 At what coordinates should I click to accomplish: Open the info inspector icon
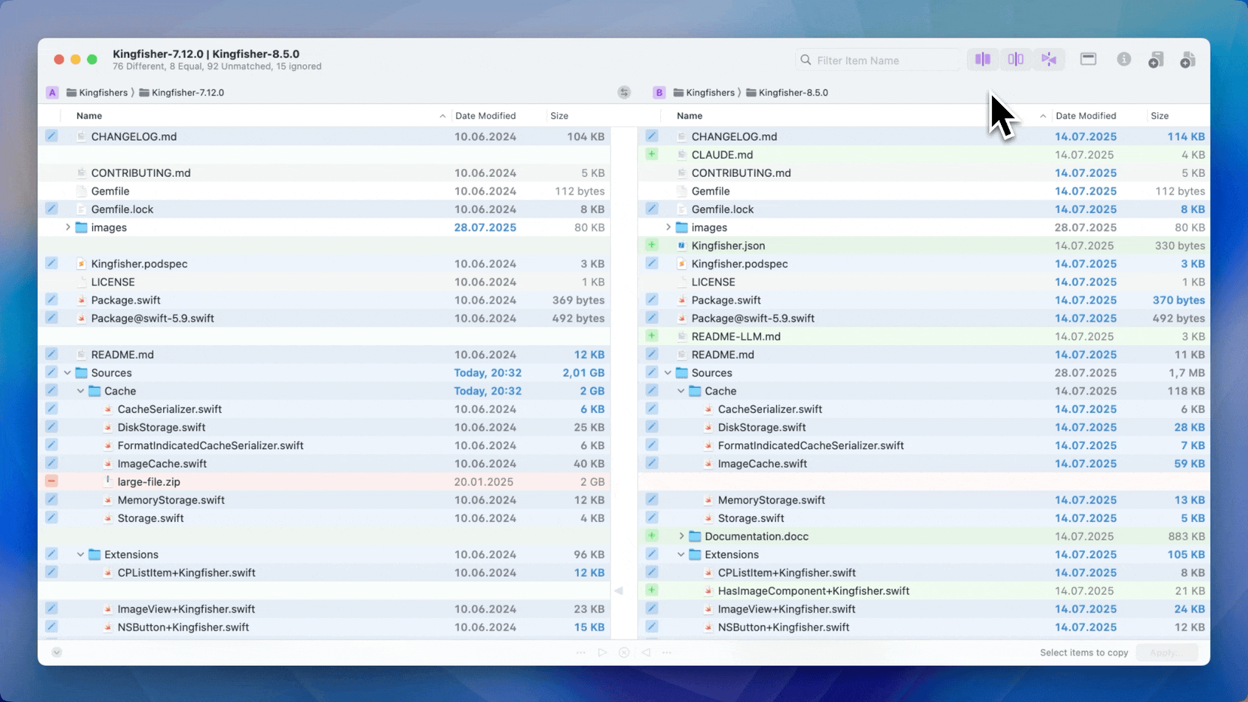coord(1123,60)
